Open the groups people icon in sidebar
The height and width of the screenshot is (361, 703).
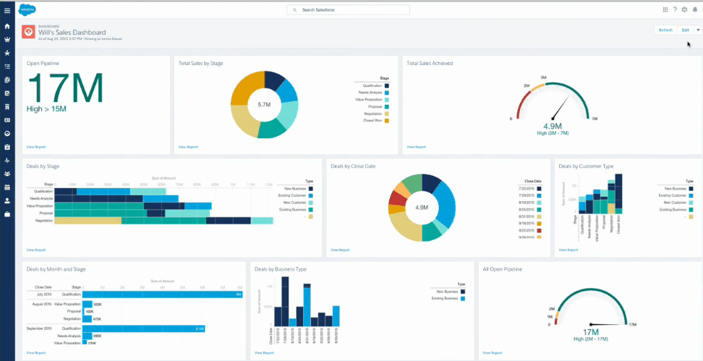(7, 174)
